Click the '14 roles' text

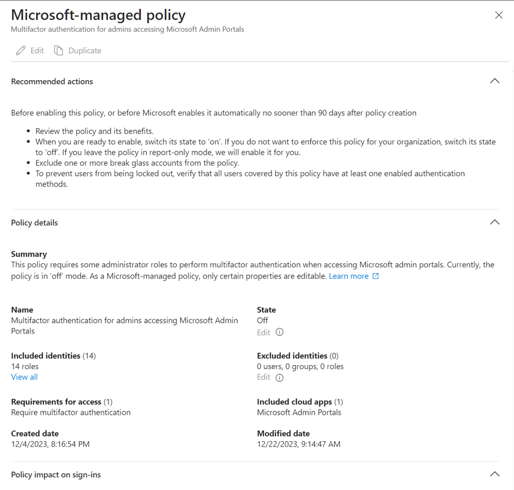tap(25, 366)
